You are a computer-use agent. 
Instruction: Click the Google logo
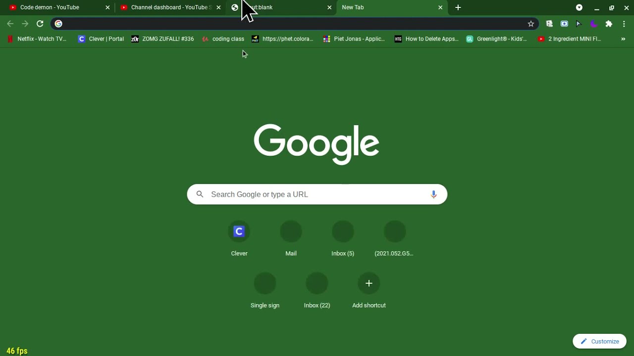[x=317, y=144]
